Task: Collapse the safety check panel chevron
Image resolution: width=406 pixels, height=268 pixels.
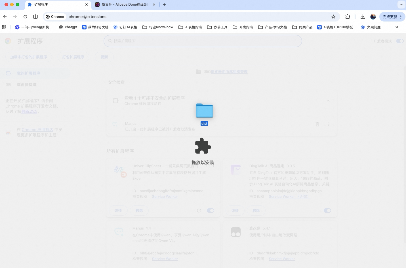Action: pos(328,101)
